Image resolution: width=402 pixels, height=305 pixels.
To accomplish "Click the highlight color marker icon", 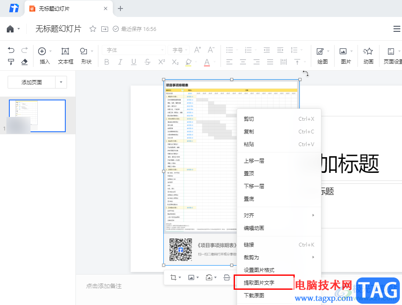I will [188, 62].
